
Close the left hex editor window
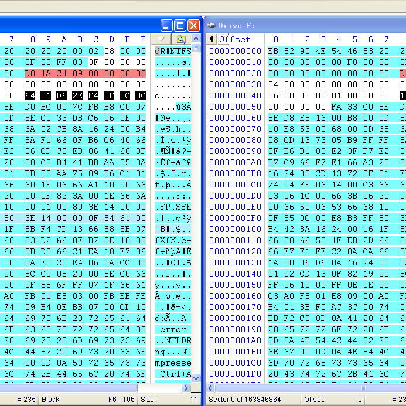coord(193,25)
